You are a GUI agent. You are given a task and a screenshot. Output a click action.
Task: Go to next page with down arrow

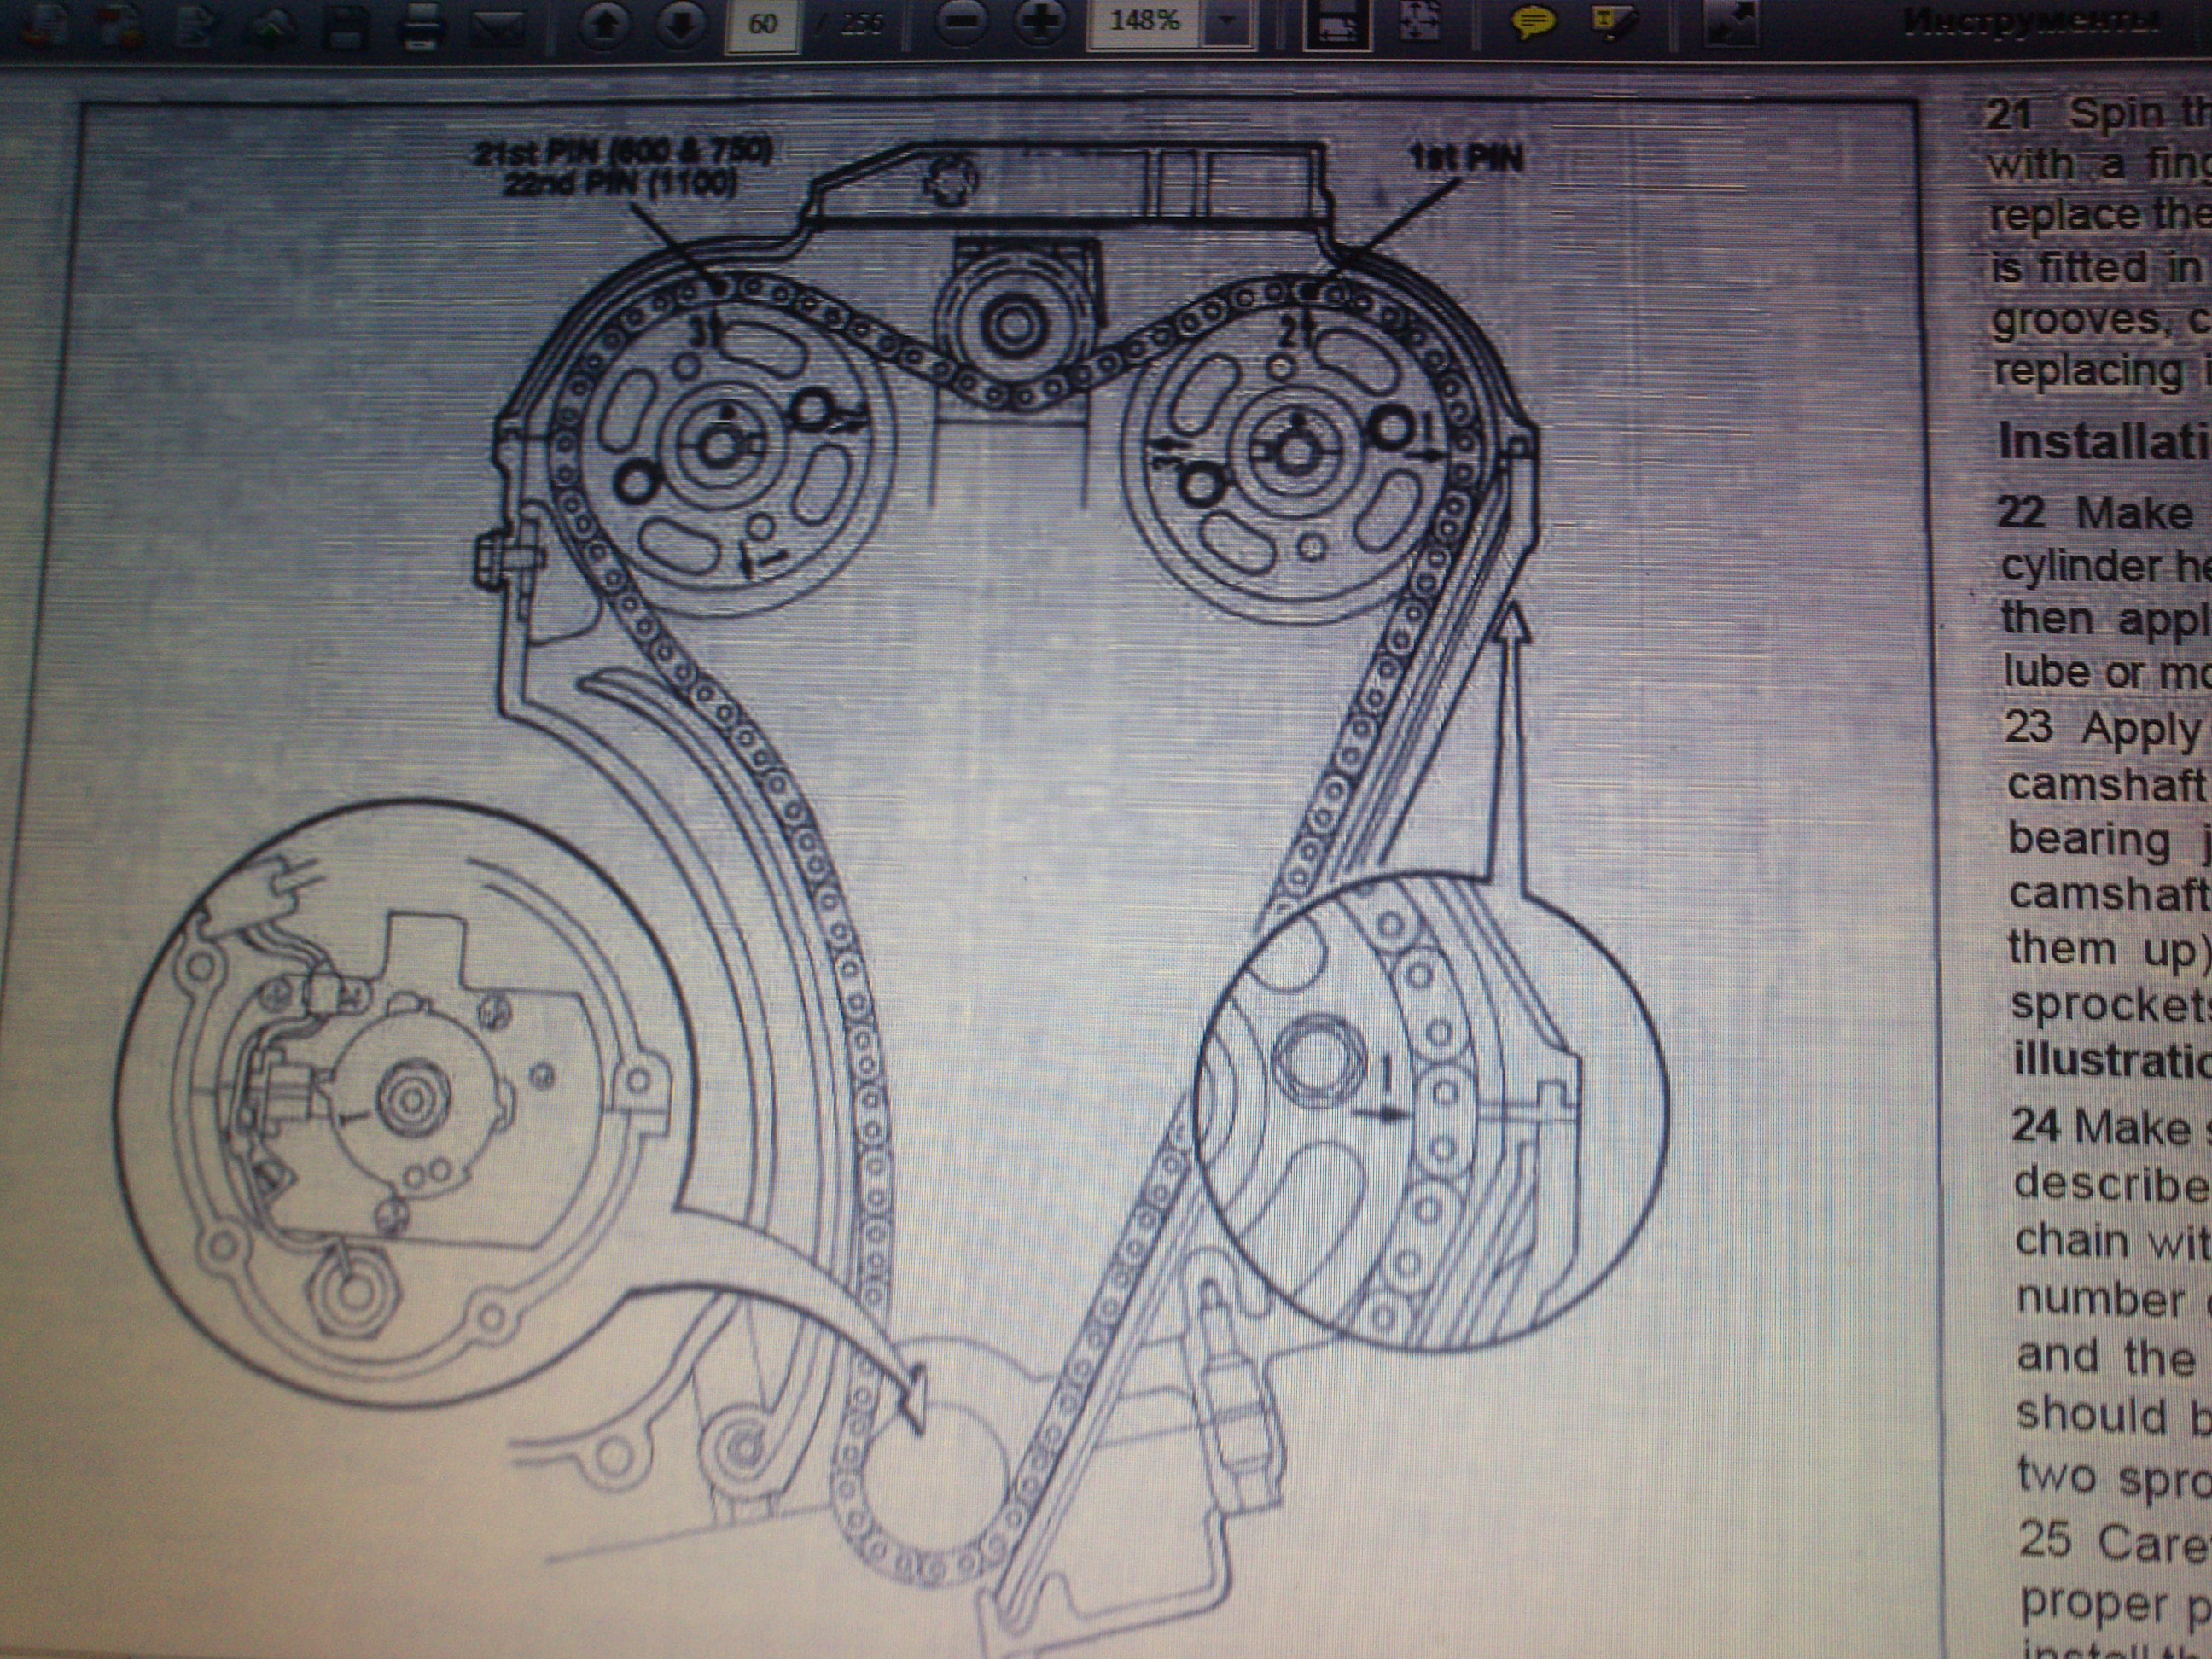coord(681,27)
